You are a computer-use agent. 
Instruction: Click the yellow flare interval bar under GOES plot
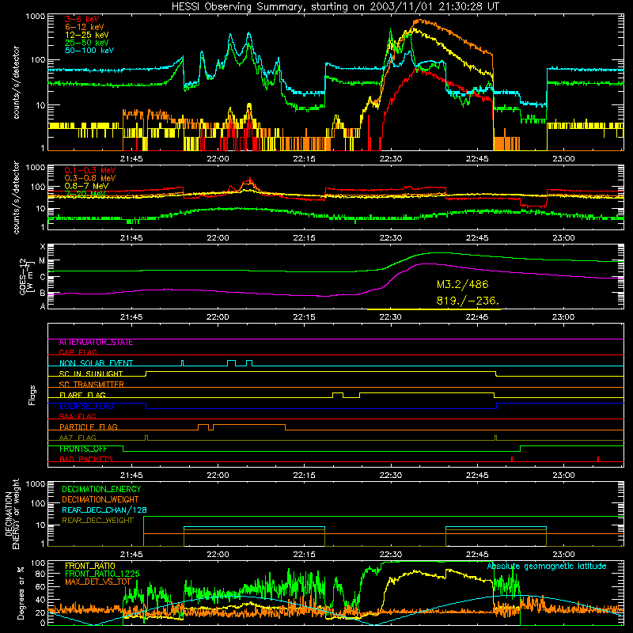(434, 309)
